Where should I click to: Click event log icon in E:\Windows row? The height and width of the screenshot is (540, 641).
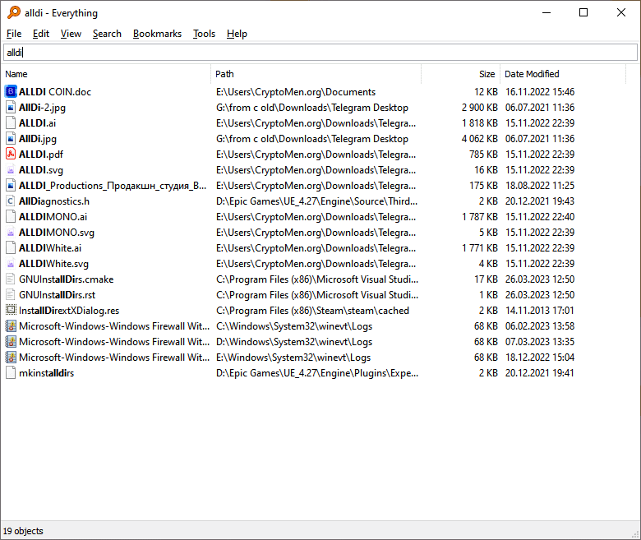[11, 358]
